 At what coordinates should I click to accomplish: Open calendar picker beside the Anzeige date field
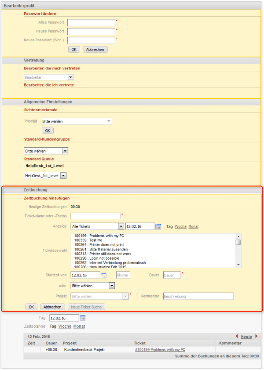pos(159,226)
